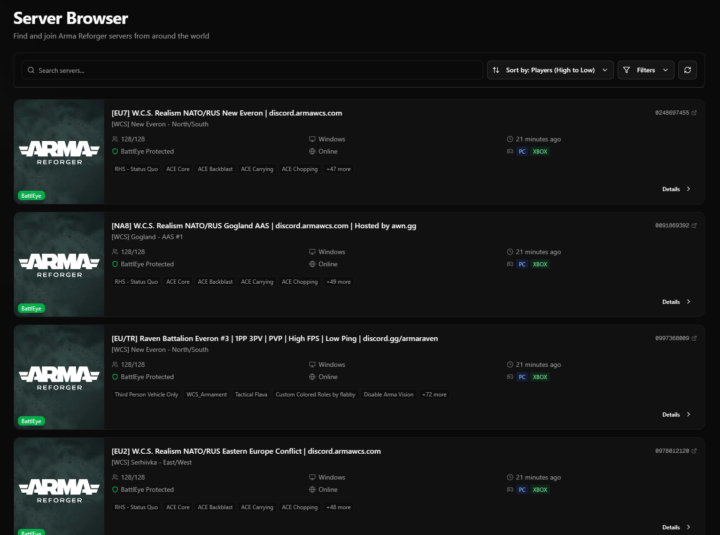This screenshot has width=720, height=535.
Task: Click the sort arrows icon
Action: (496, 70)
